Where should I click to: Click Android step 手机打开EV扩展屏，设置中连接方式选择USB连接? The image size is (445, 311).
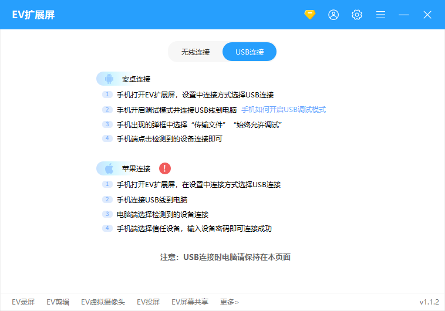click(195, 95)
